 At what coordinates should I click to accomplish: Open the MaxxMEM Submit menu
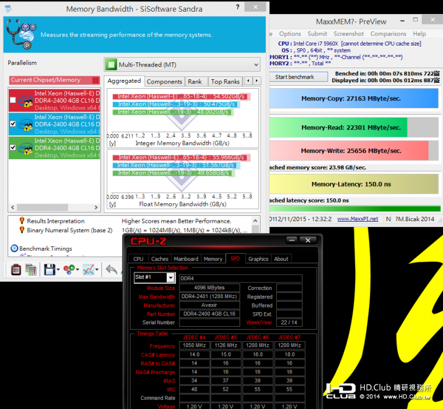point(317,34)
